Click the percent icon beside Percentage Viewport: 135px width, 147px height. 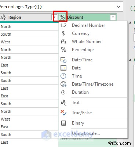pyautogui.click(x=63, y=50)
